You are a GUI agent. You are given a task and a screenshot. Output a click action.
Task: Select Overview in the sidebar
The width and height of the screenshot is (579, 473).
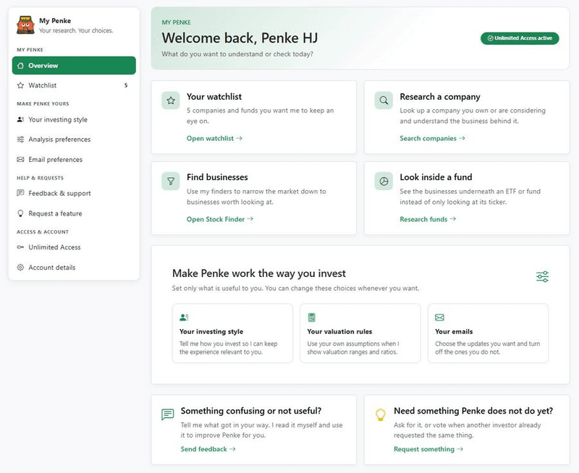(74, 66)
